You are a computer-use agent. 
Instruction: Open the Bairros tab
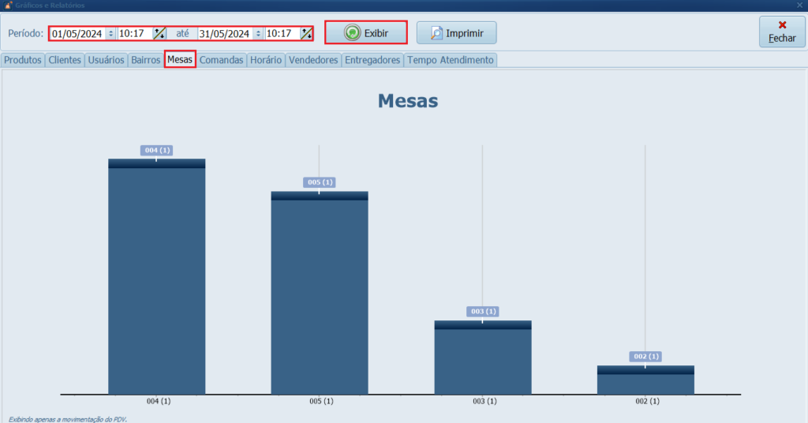tap(146, 60)
